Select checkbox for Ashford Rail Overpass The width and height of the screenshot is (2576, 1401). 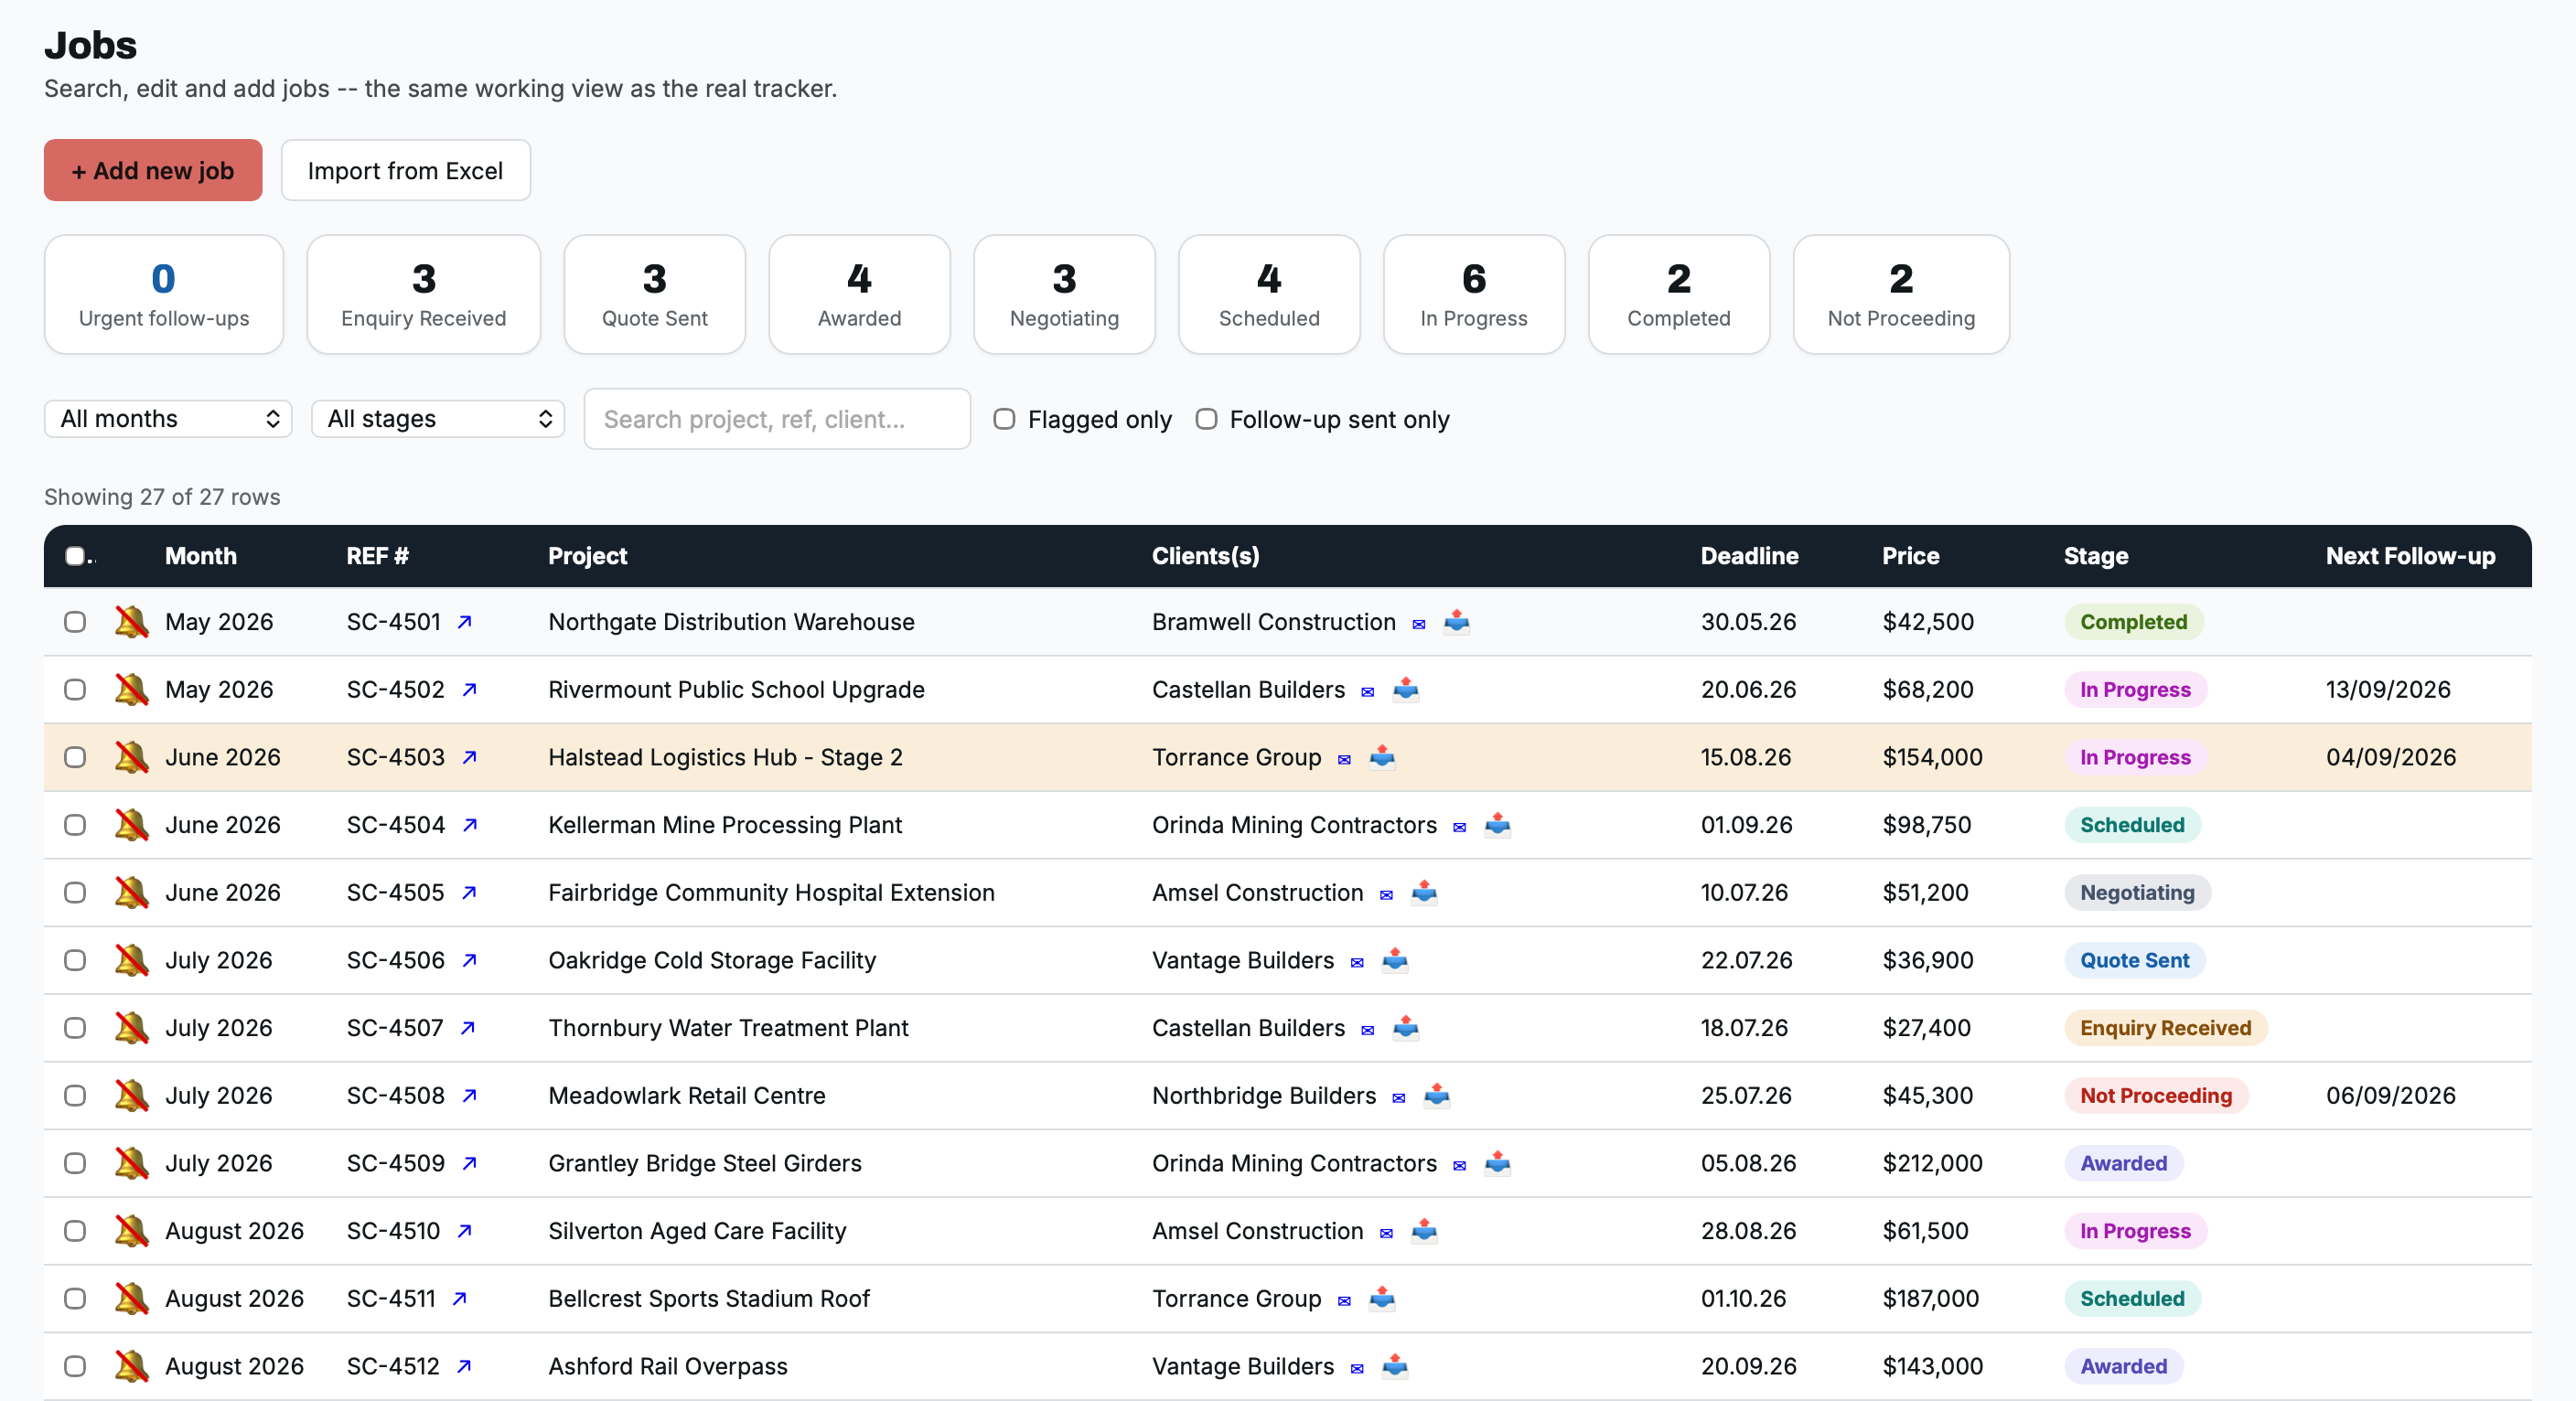pos(75,1366)
